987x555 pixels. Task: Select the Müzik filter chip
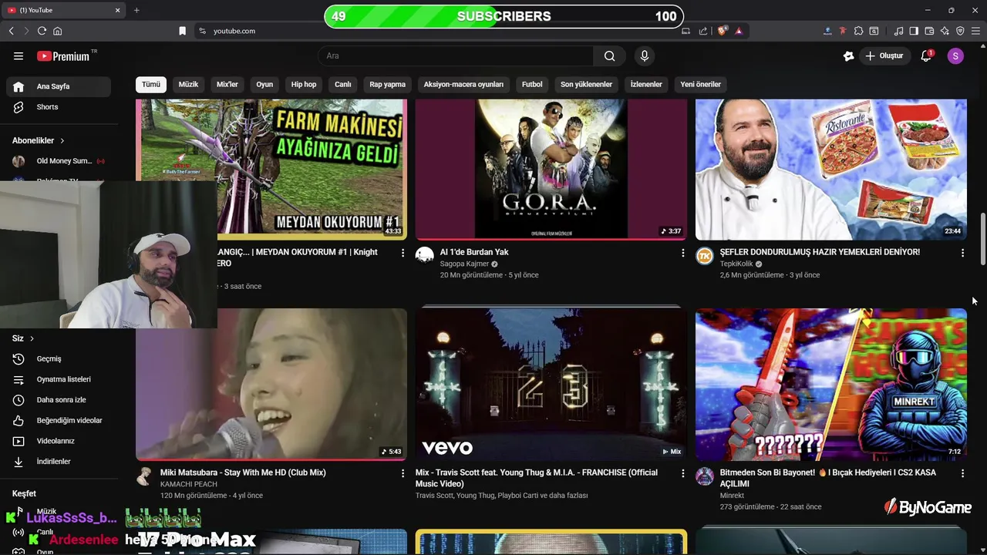click(189, 84)
